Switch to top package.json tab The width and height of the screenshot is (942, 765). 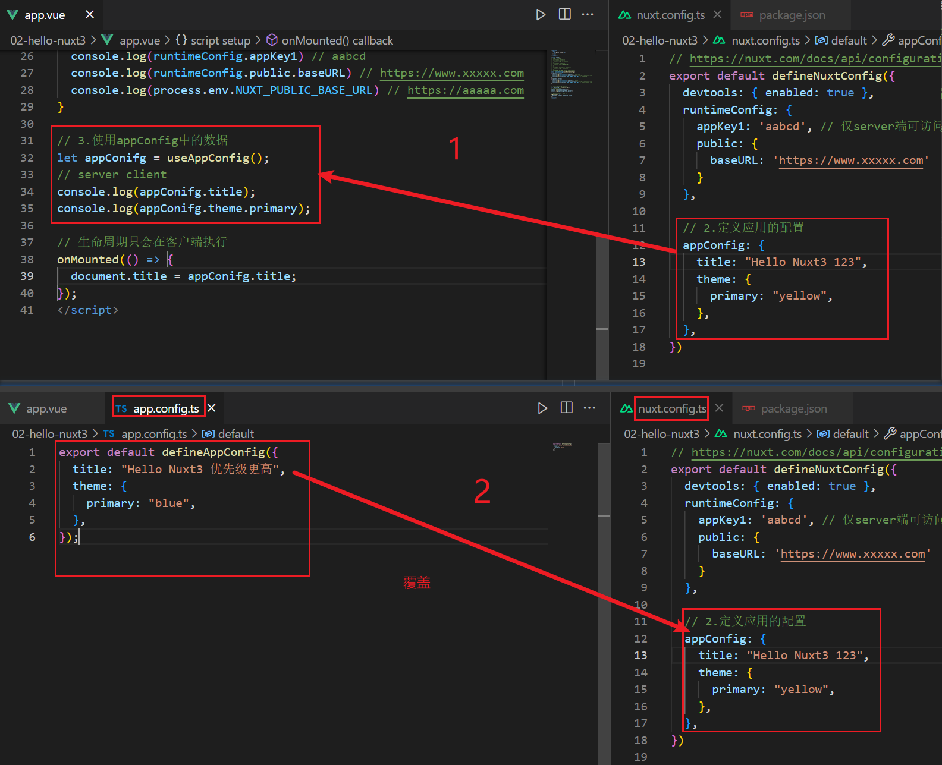792,15
